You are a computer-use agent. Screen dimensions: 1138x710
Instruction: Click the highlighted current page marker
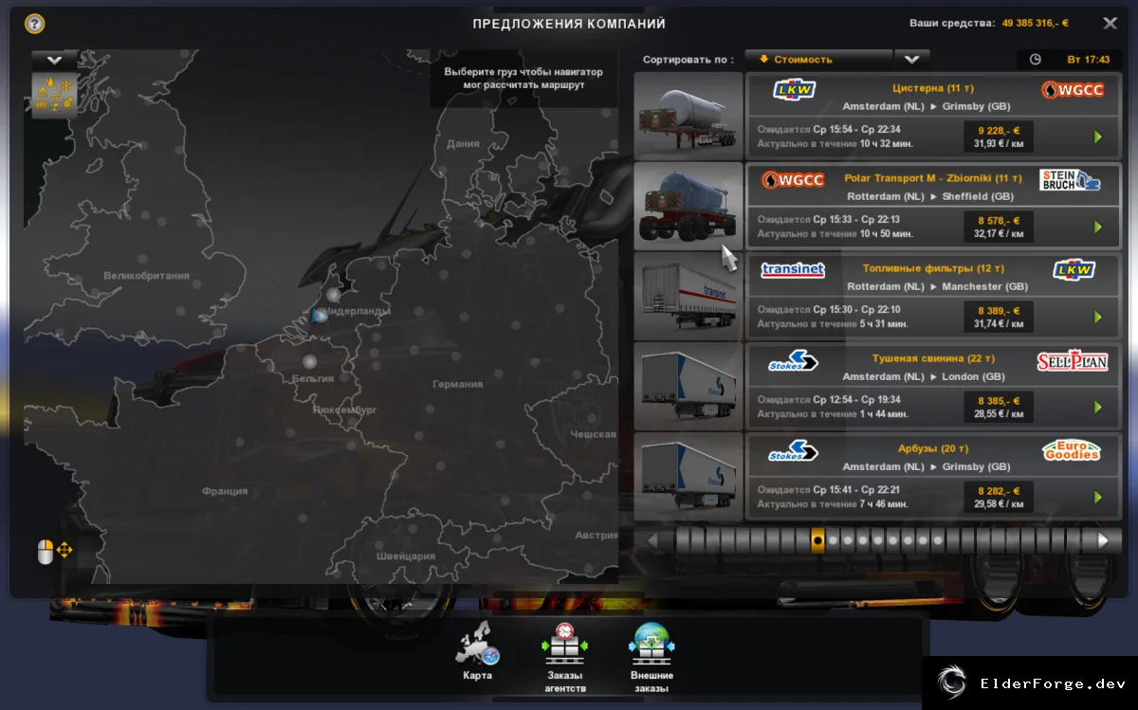pos(817,540)
